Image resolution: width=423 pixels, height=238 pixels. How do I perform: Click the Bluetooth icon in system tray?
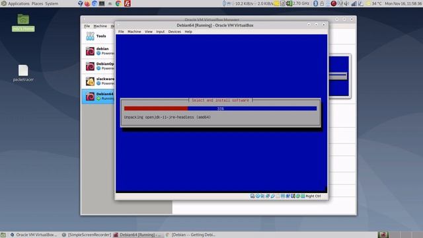(x=315, y=3)
